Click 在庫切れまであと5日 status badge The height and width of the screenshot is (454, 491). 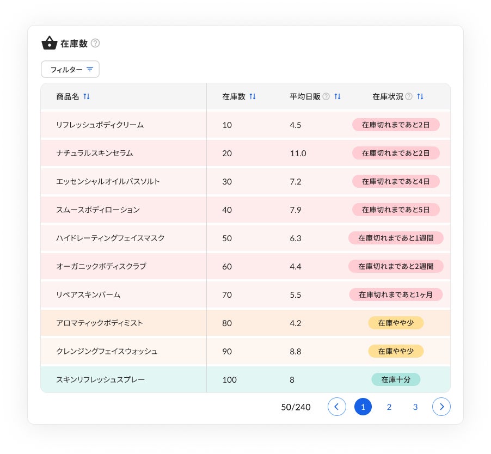(396, 210)
